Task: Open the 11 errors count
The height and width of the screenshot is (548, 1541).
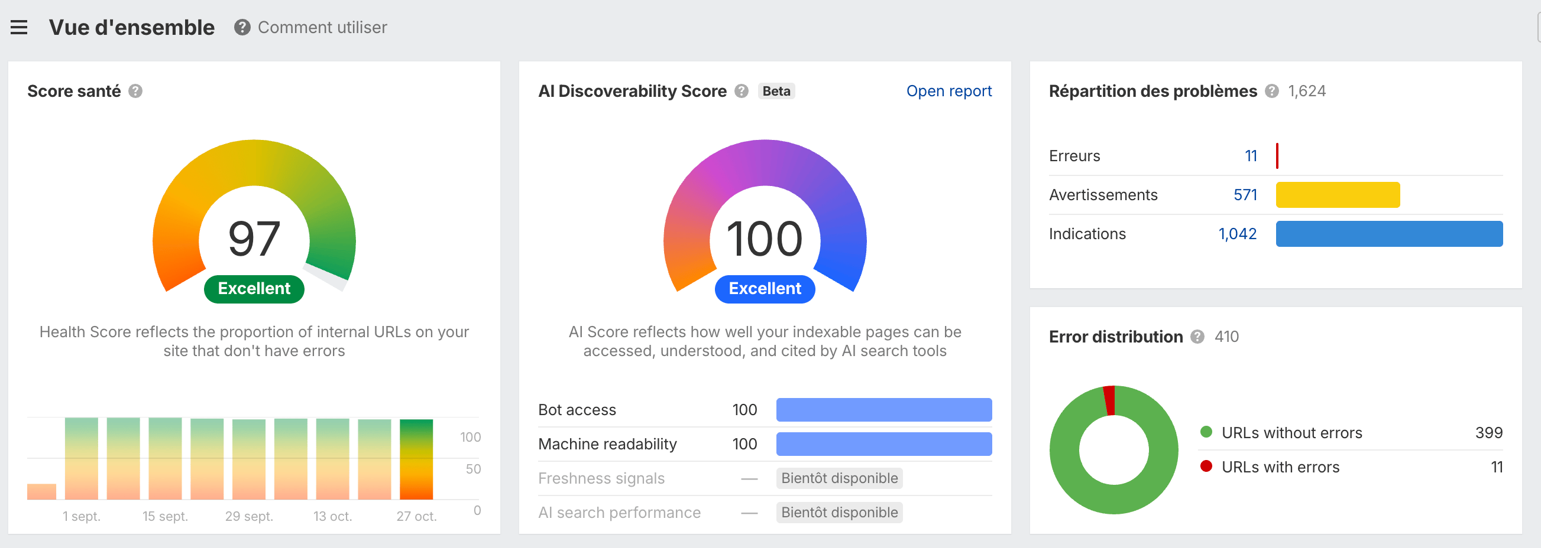Action: coord(1251,156)
